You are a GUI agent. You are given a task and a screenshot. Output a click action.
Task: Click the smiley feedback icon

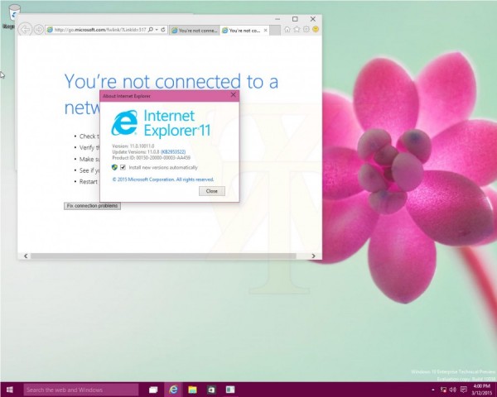pyautogui.click(x=316, y=29)
